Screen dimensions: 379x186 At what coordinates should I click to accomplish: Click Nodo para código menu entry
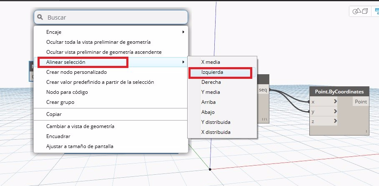point(67,92)
